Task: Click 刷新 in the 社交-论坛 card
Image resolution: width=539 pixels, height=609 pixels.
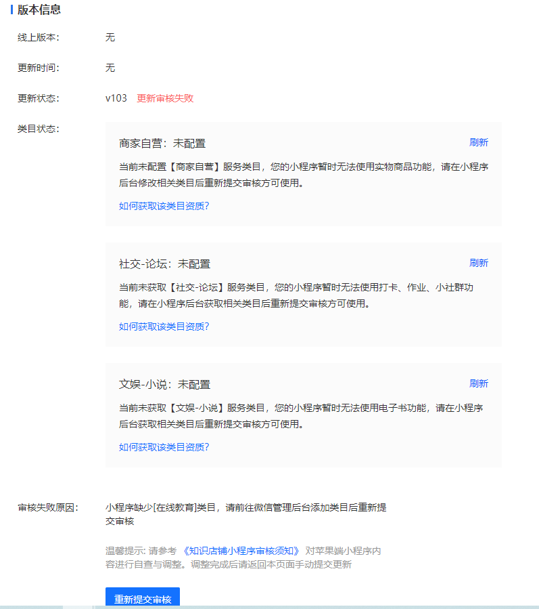Action: [x=479, y=263]
